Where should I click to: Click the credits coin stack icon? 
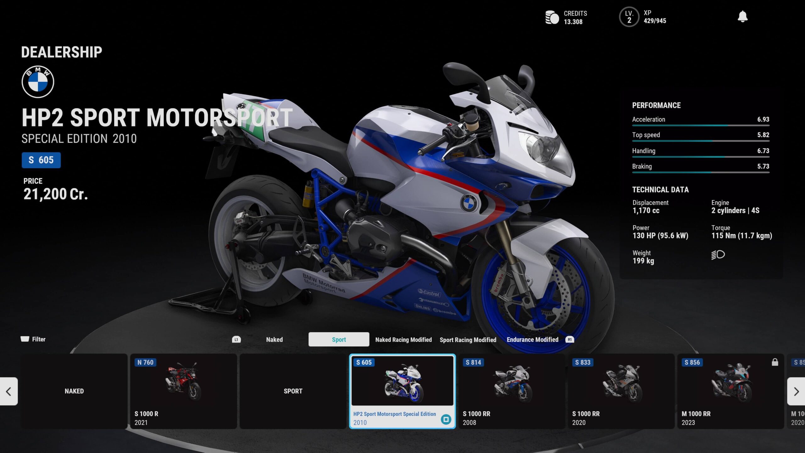tap(552, 17)
